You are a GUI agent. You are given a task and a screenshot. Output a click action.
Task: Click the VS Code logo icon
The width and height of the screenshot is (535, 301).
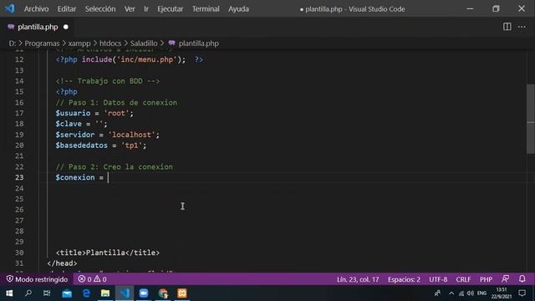pyautogui.click(x=9, y=8)
